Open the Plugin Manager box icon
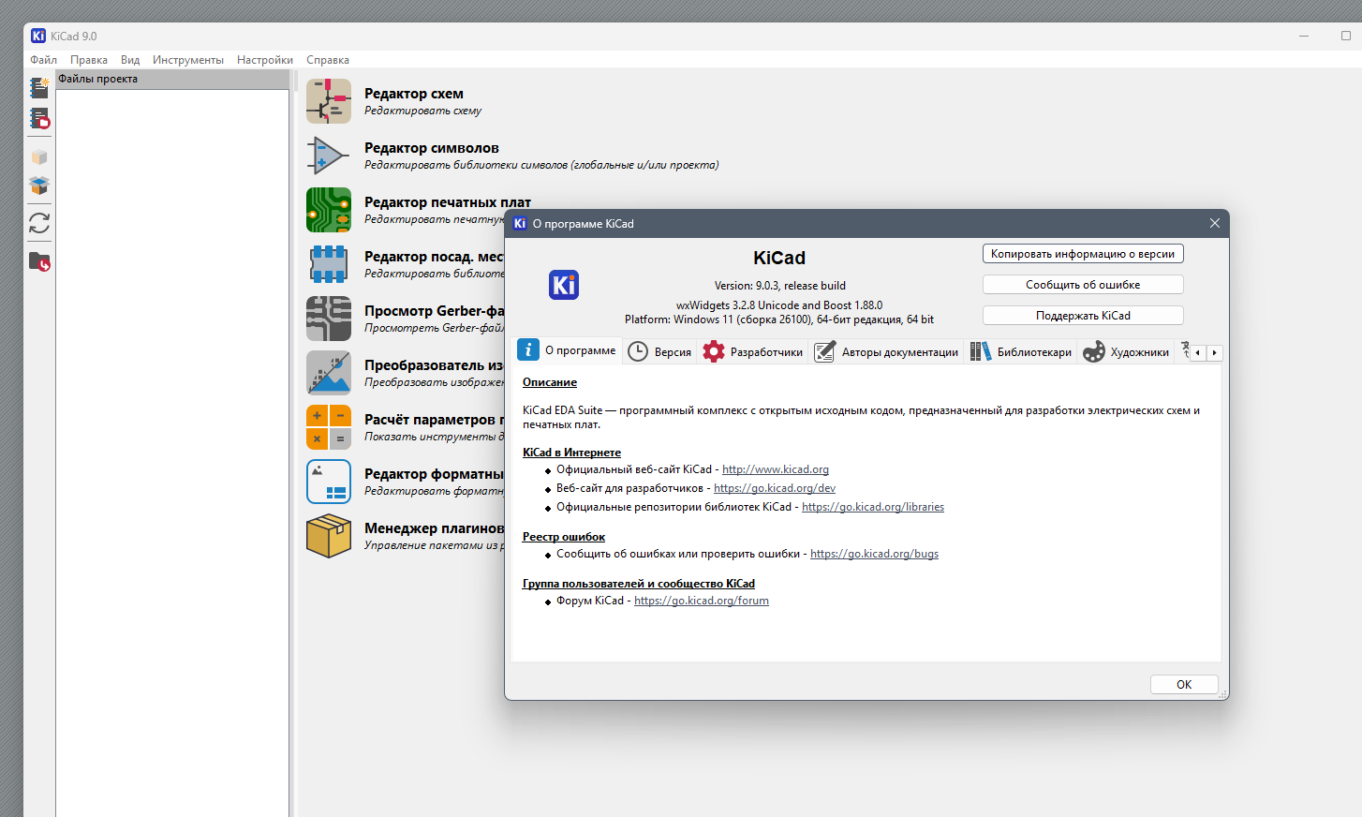The height and width of the screenshot is (817, 1362). point(329,536)
